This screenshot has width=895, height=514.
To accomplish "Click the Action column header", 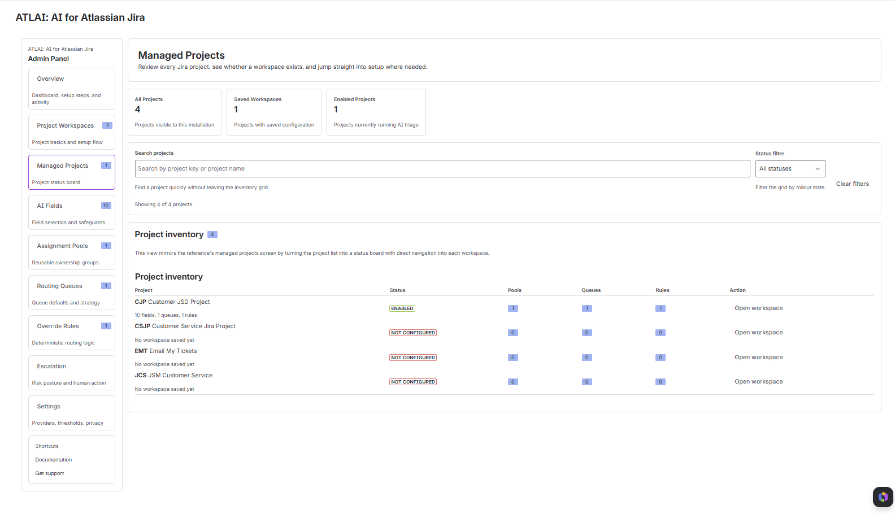I will [737, 290].
